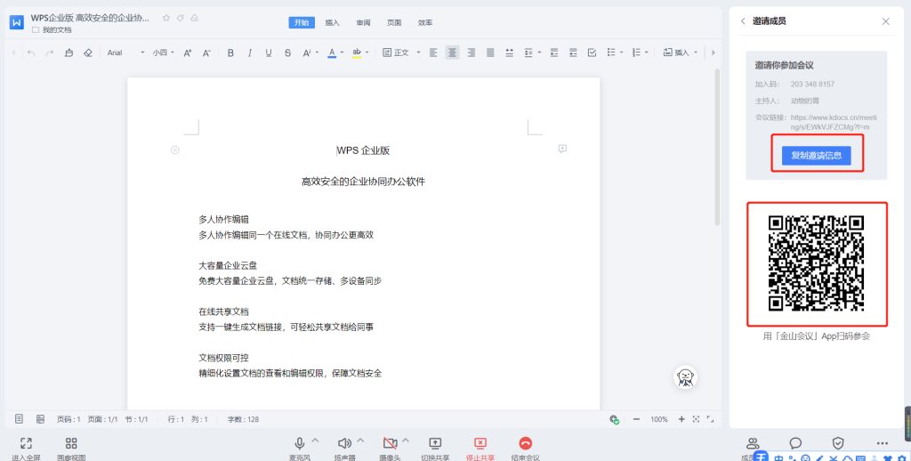
Task: Click the tag icon beside title
Action: pos(180,18)
